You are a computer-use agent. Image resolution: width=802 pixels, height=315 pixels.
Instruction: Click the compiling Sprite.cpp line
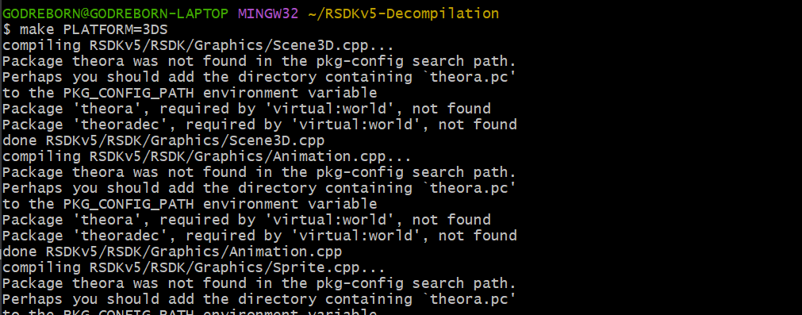click(x=194, y=267)
